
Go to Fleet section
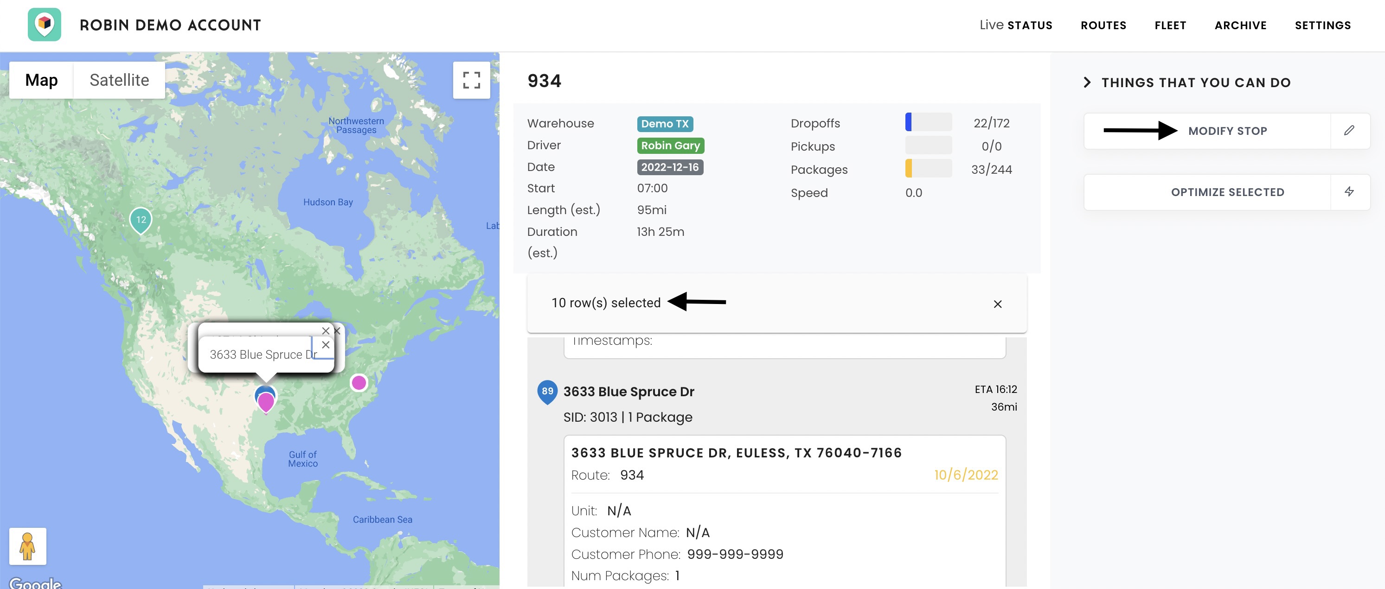pos(1170,25)
